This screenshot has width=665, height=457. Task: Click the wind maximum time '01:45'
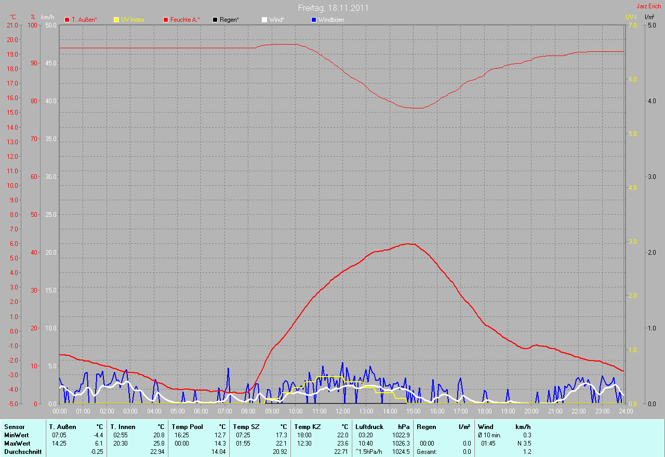point(488,444)
